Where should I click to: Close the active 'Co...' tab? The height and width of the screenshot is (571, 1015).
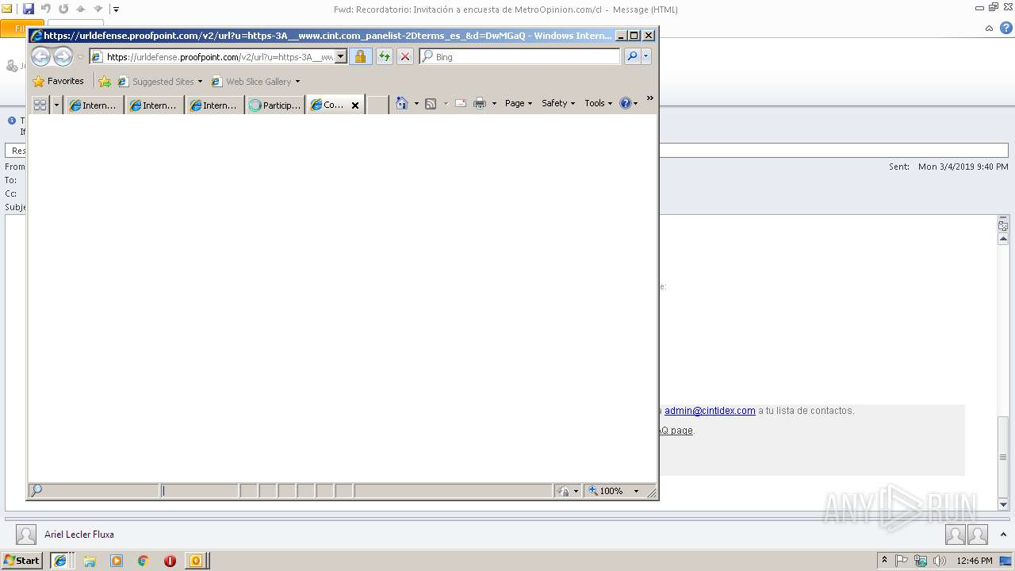click(x=355, y=105)
